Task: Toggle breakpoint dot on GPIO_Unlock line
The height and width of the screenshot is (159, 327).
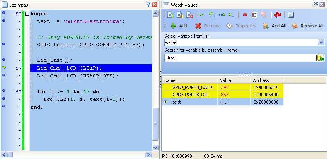Action: (x=4, y=44)
